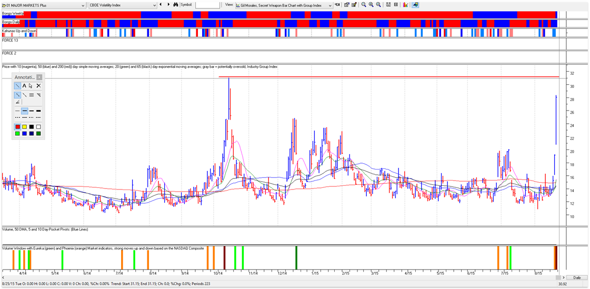Click the FORCE 13 pane label
This screenshot has width=590, height=289.
10,40
